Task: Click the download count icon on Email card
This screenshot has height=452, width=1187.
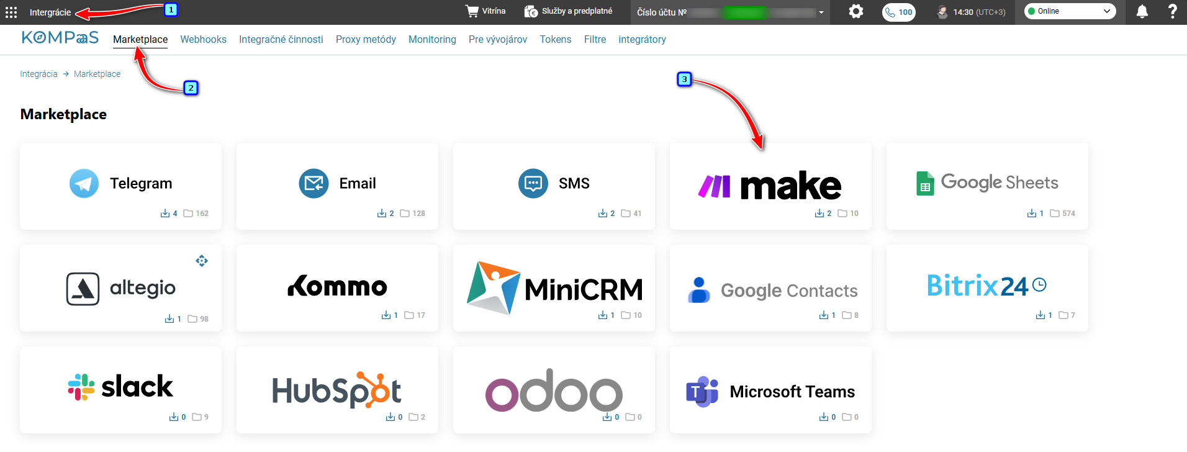Action: click(x=382, y=213)
